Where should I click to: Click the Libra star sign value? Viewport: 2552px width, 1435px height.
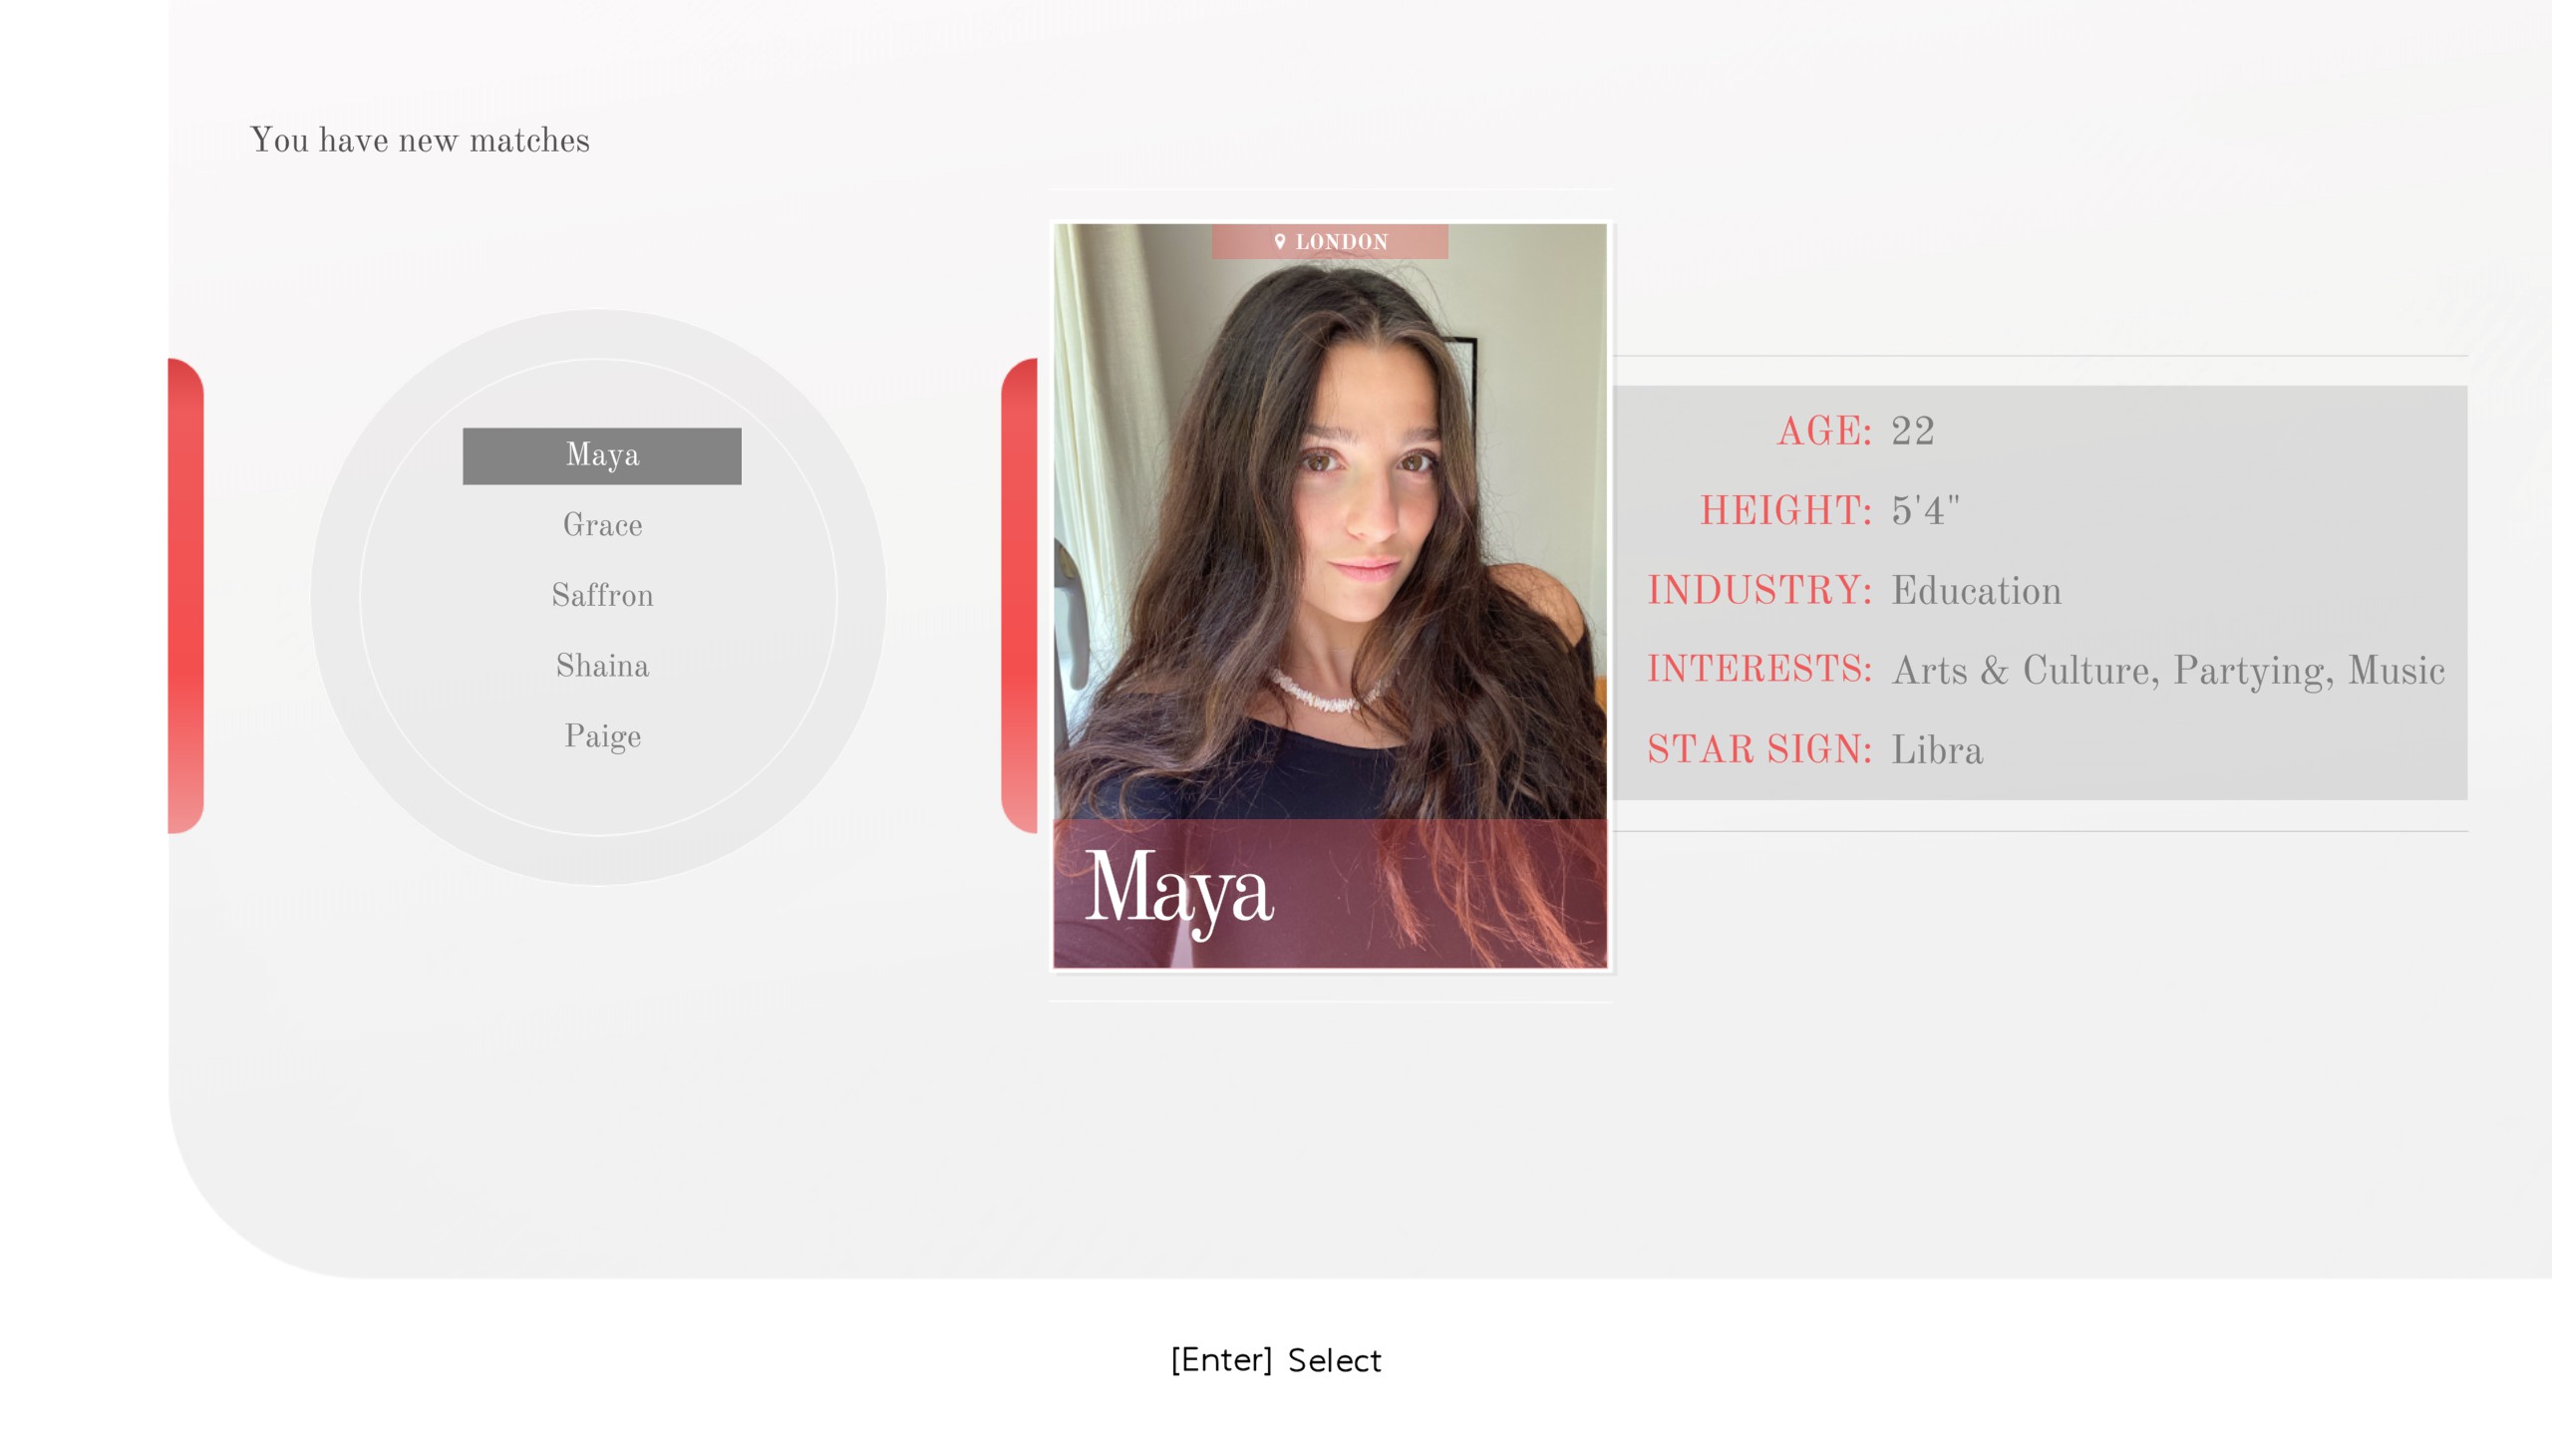[1937, 749]
